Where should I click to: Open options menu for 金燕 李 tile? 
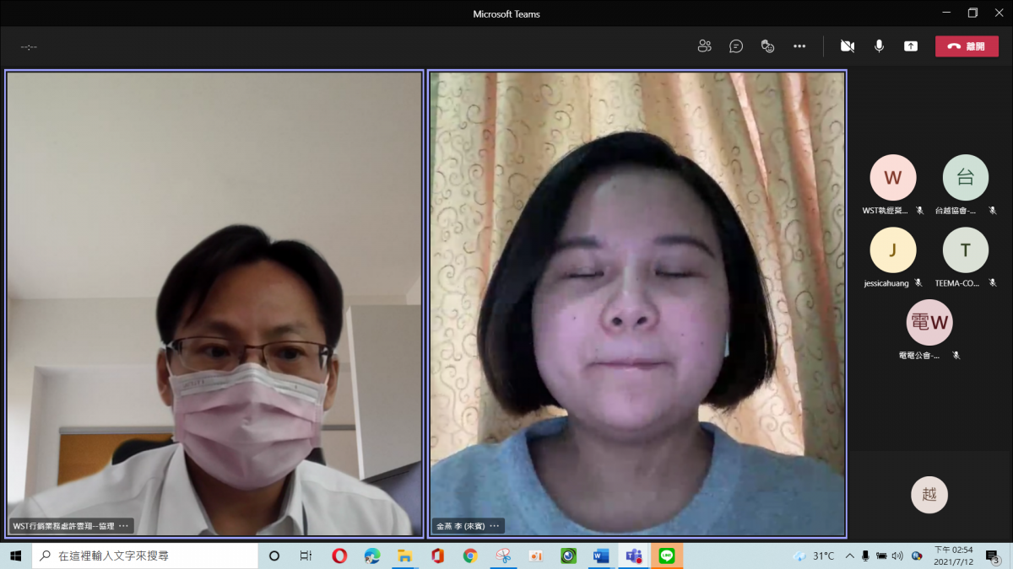pos(495,526)
